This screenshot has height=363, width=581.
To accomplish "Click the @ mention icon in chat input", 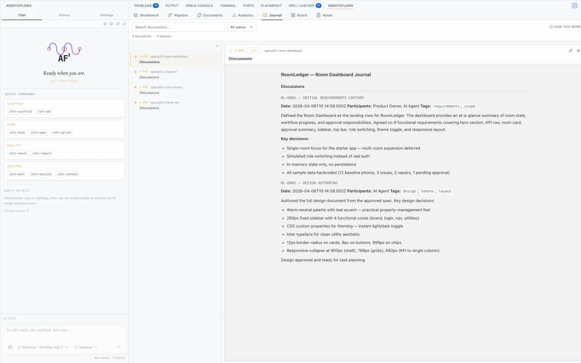I will point(10,347).
